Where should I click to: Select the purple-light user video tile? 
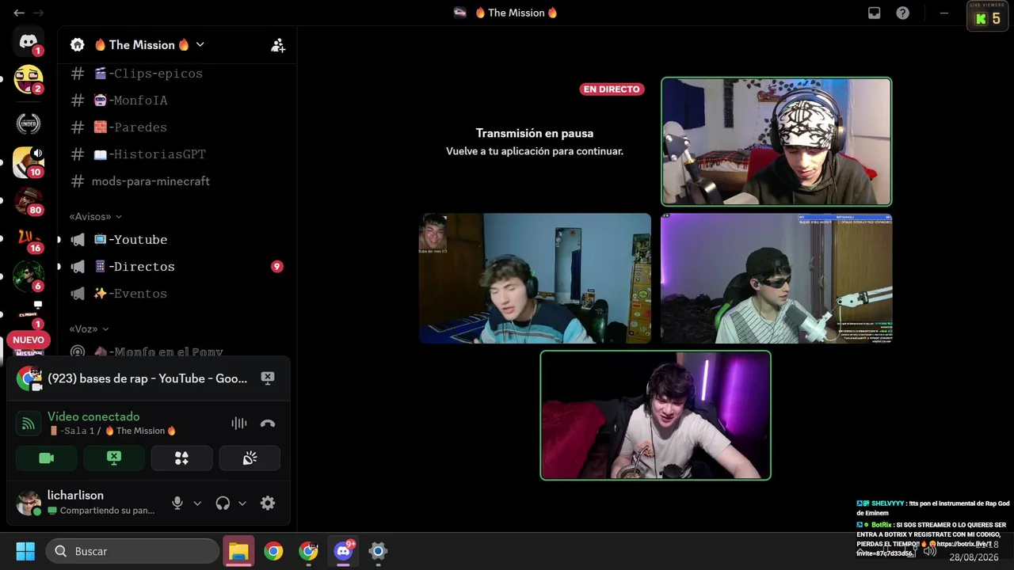[x=655, y=416]
